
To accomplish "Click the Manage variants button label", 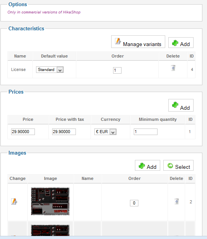I will (142, 44).
